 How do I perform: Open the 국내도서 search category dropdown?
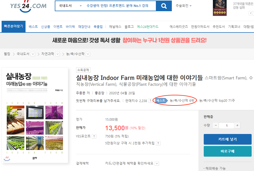(x=70, y=6)
